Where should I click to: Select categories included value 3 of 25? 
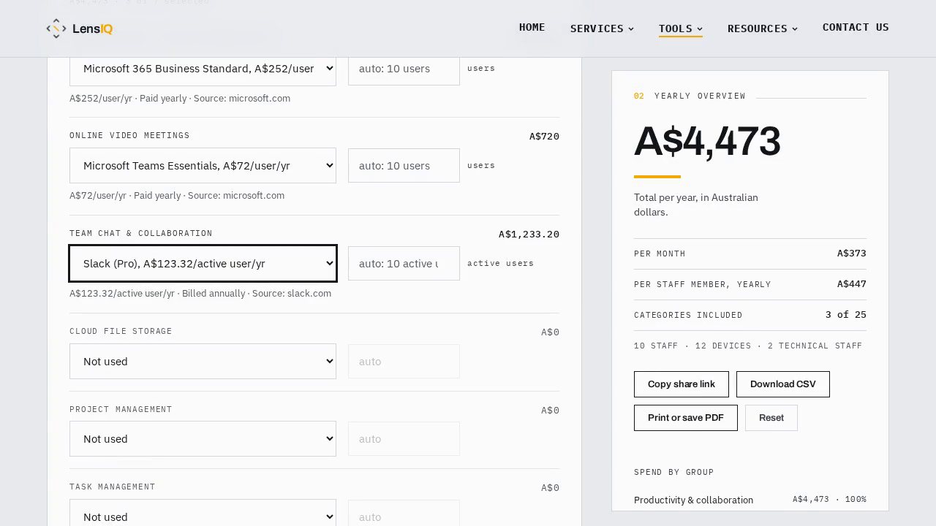click(x=846, y=315)
